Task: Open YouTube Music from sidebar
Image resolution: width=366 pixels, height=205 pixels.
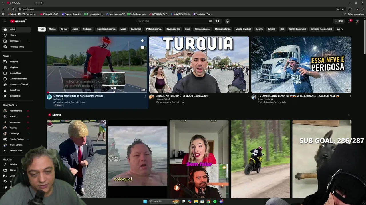Action: [x=16, y=47]
